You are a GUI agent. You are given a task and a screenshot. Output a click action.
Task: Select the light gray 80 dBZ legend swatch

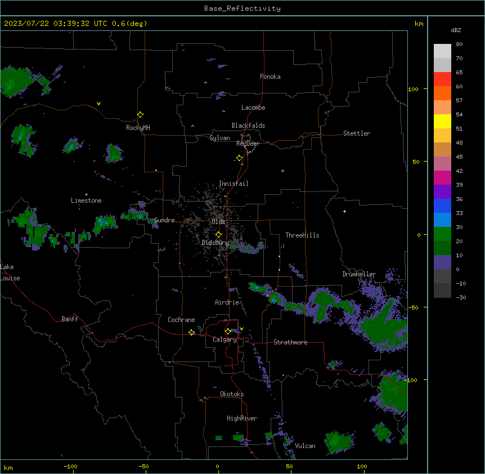tap(442, 51)
